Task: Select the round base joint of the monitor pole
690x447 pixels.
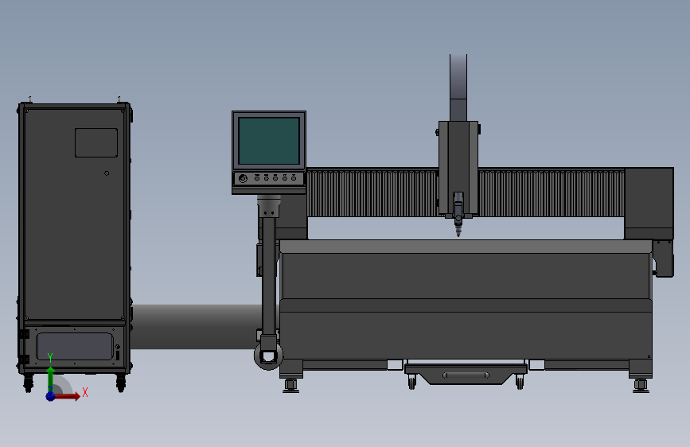Action: click(x=268, y=356)
